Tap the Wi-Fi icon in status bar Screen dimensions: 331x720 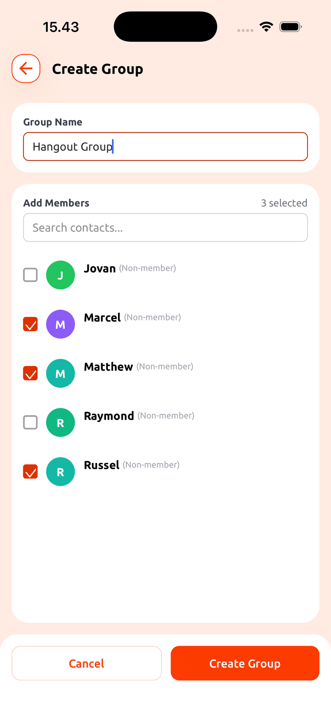(266, 26)
